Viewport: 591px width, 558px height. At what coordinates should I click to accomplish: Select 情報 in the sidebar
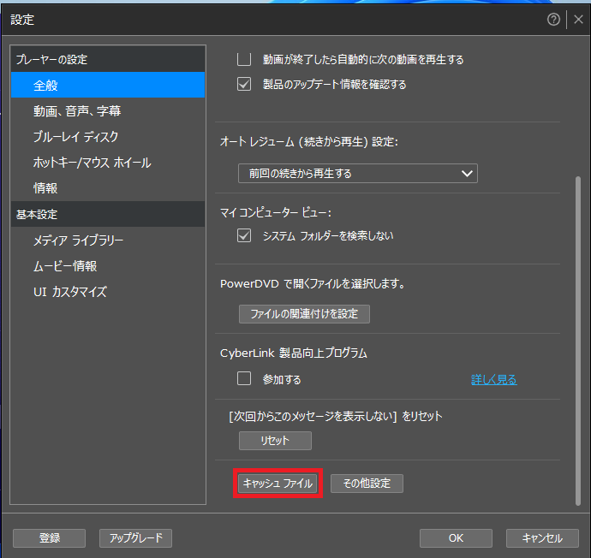(108, 188)
